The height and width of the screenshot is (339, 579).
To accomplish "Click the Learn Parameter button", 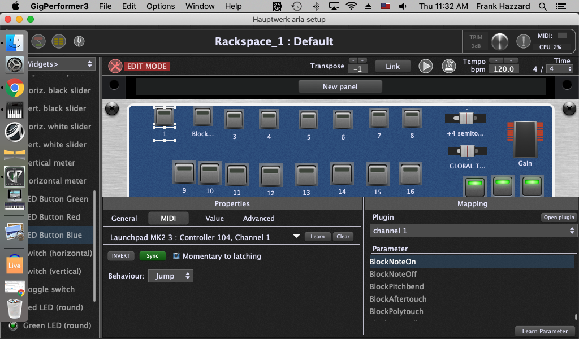I will [x=545, y=331].
